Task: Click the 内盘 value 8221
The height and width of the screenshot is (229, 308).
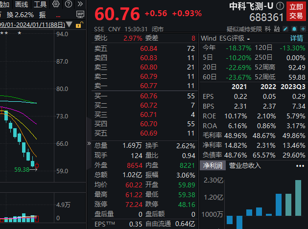Action: [188, 165]
